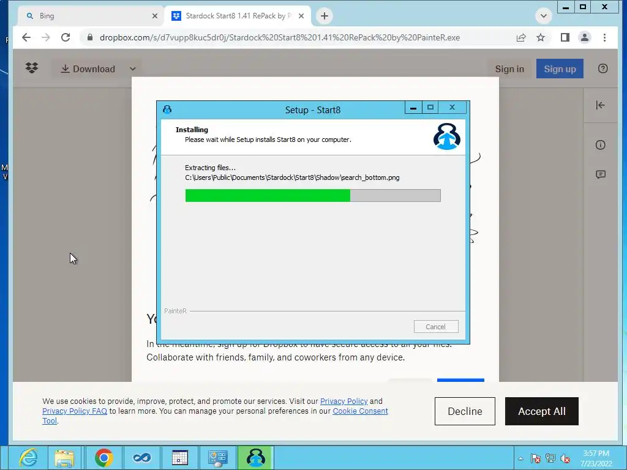Screen dimensions: 627x470
Task: Open Chrome three-dot menu
Action: tap(604, 37)
